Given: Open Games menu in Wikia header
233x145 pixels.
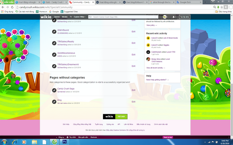Looking at the screenshot, I should click(57, 17).
